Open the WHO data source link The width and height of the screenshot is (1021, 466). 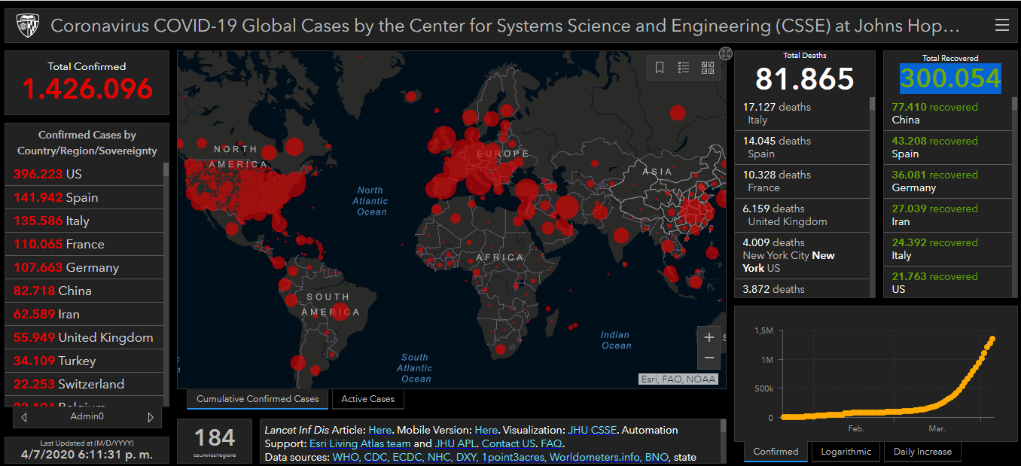[346, 457]
